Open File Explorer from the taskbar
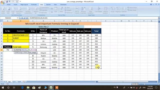The width and height of the screenshot is (160, 90). [28, 87]
